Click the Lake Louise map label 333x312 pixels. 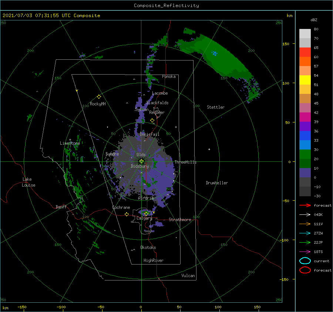tap(28, 182)
